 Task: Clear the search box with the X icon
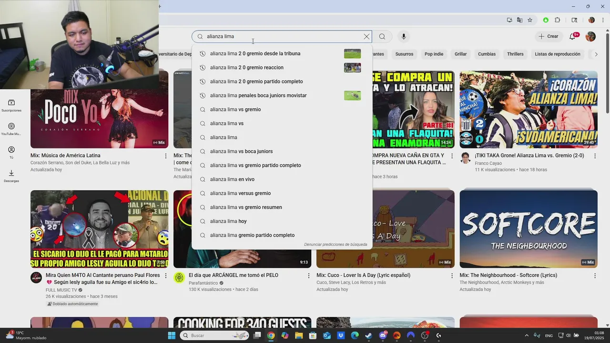[x=366, y=37]
